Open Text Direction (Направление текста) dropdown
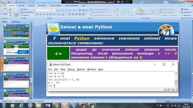The width and height of the screenshot is (193, 108). point(100,9)
